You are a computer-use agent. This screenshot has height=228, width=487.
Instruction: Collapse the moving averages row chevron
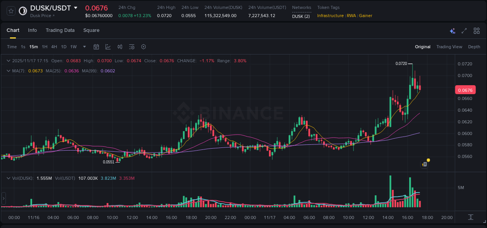(x=9, y=71)
